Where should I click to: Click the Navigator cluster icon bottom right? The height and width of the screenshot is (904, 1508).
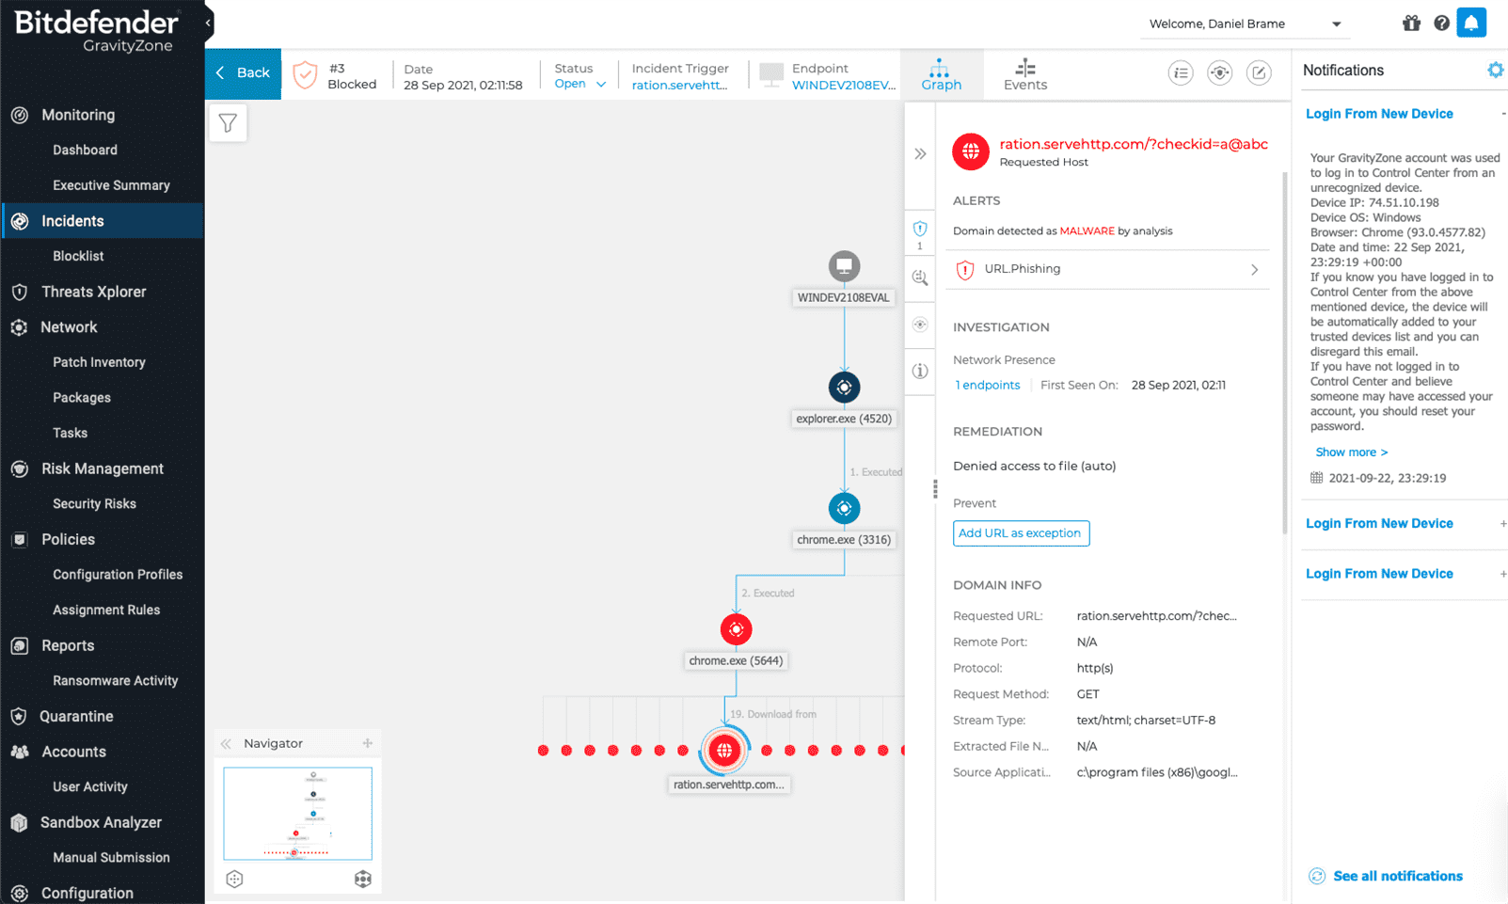tap(363, 879)
